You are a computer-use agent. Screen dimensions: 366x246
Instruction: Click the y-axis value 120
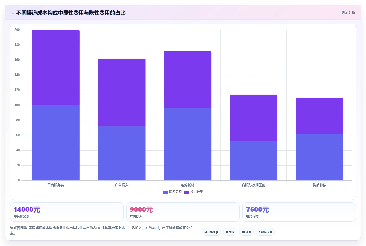point(17,90)
